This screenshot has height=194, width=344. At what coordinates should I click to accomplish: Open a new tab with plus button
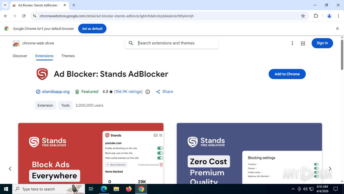[x=74, y=5]
